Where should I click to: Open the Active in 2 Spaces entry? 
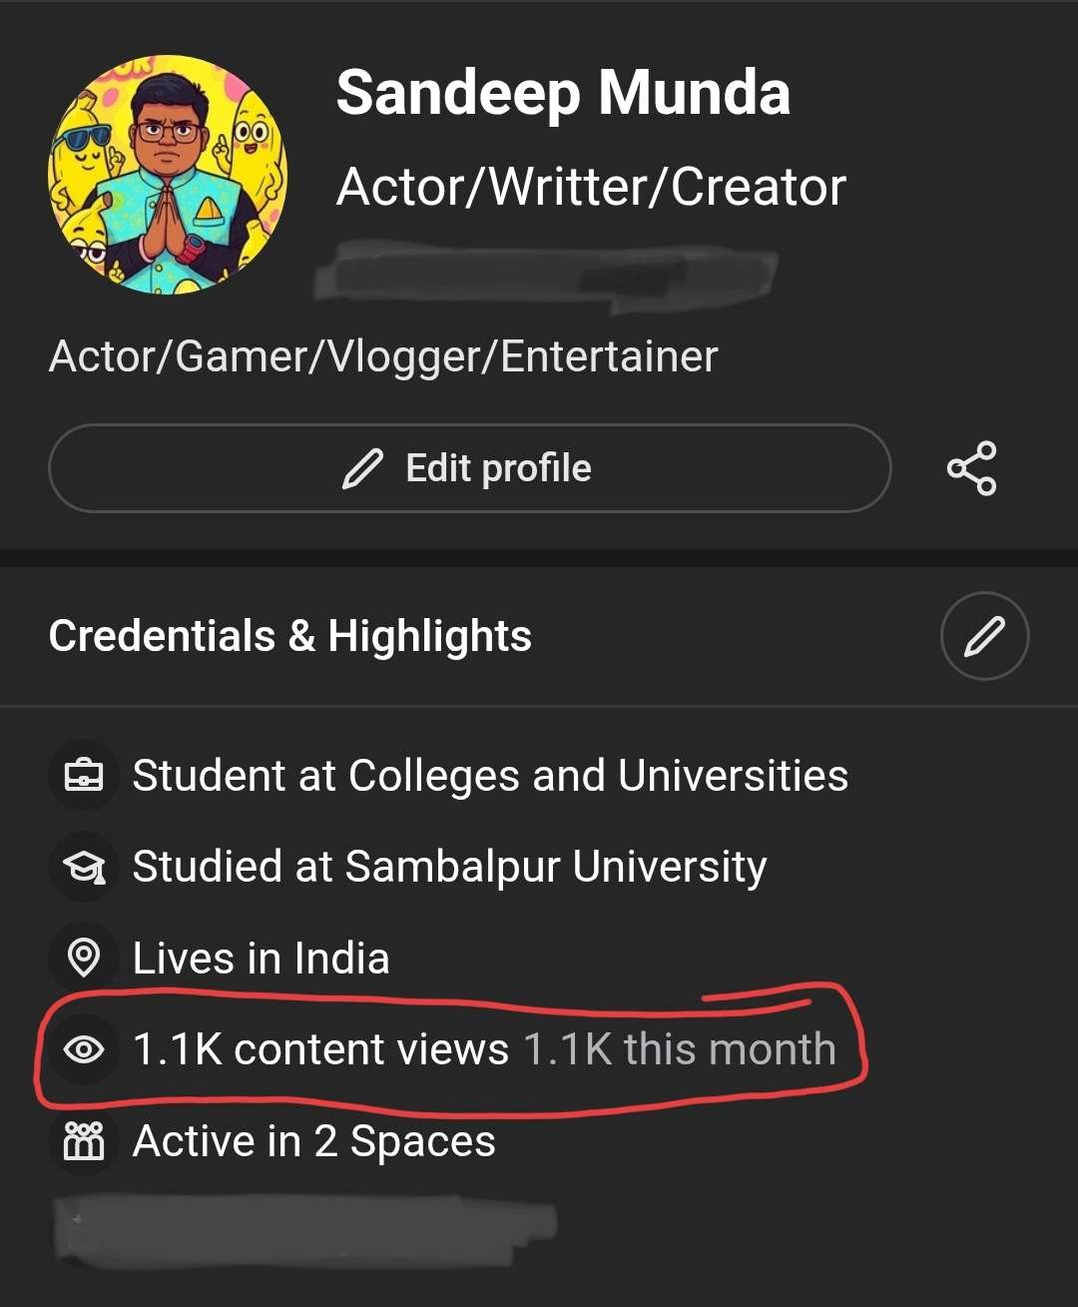[x=313, y=1141]
